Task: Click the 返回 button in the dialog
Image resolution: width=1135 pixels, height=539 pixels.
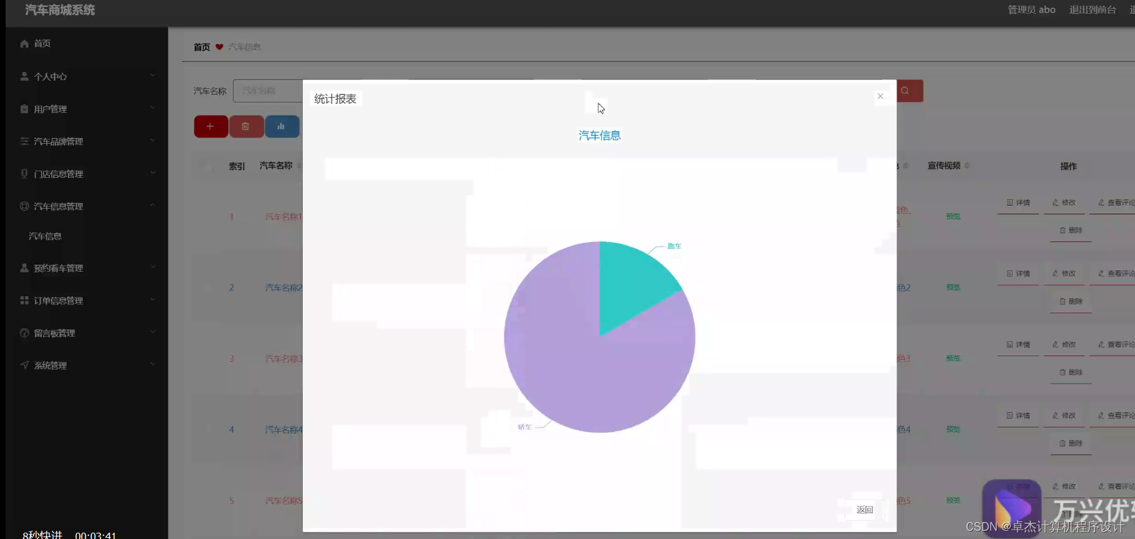Action: click(864, 510)
